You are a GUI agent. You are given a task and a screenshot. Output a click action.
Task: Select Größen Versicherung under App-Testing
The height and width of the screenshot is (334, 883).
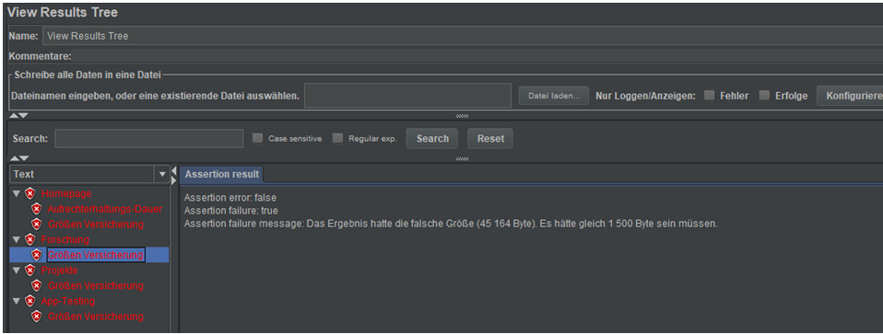(x=96, y=317)
